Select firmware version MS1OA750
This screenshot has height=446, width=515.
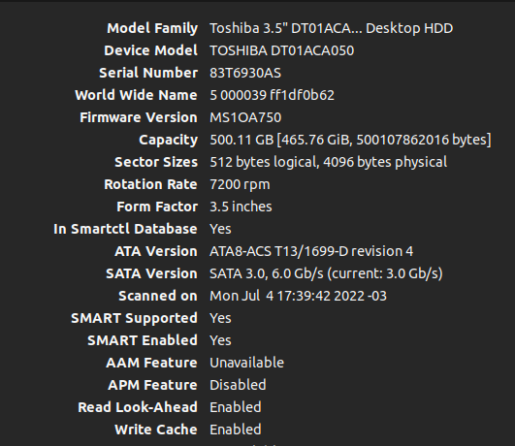coord(245,117)
